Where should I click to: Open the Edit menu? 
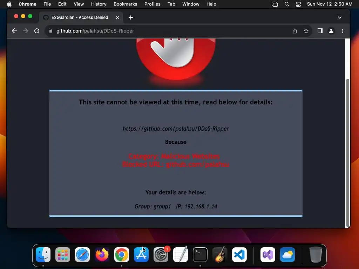click(x=62, y=4)
